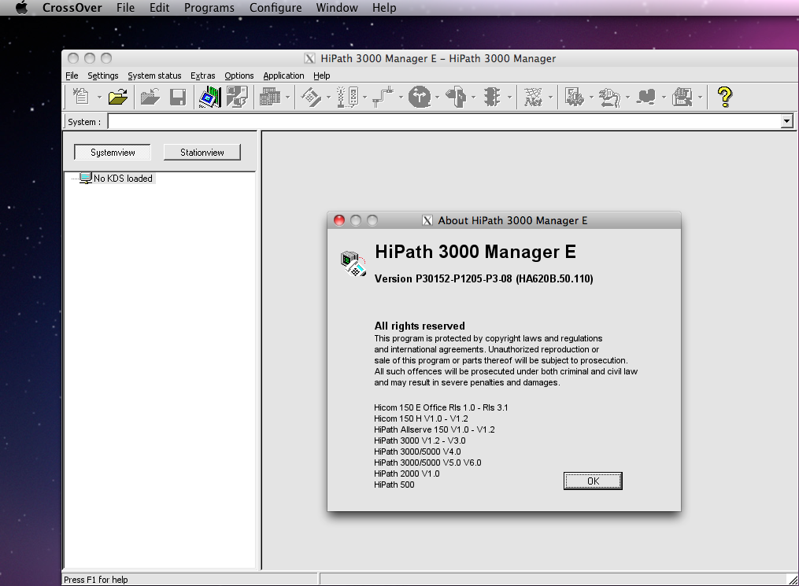Viewport: 799px width, 586px height.
Task: Click the Hicom 150 H V1.0 - V1.2 line
Action: (x=421, y=418)
